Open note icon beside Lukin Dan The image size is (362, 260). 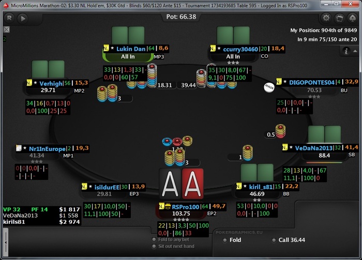(106, 48)
